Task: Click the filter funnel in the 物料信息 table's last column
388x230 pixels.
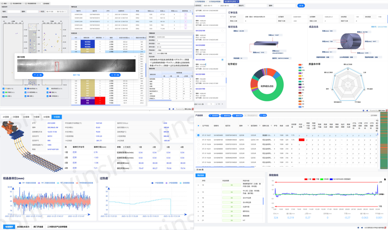Action: [190, 11]
